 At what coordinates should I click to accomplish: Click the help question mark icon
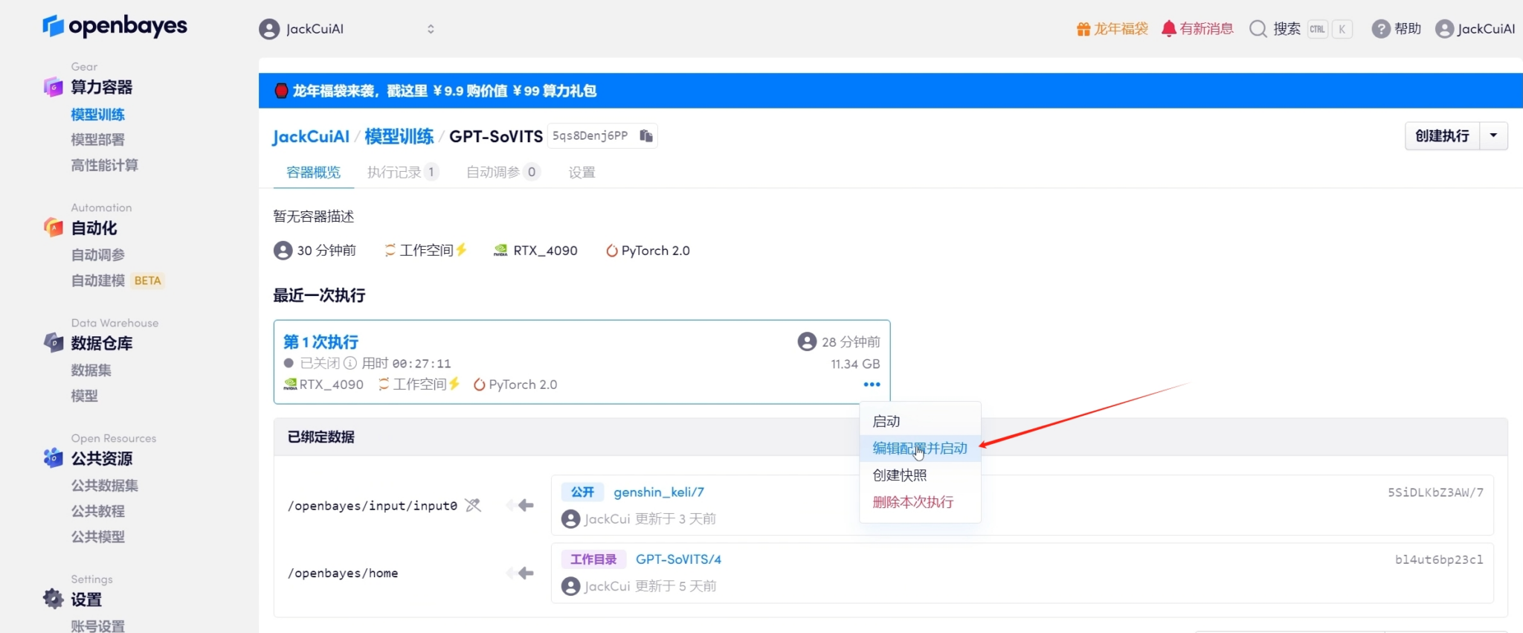click(x=1380, y=29)
